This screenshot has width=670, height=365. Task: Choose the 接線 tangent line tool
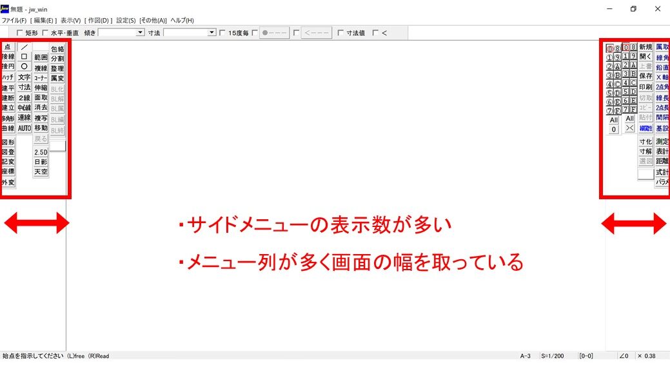pos(8,56)
